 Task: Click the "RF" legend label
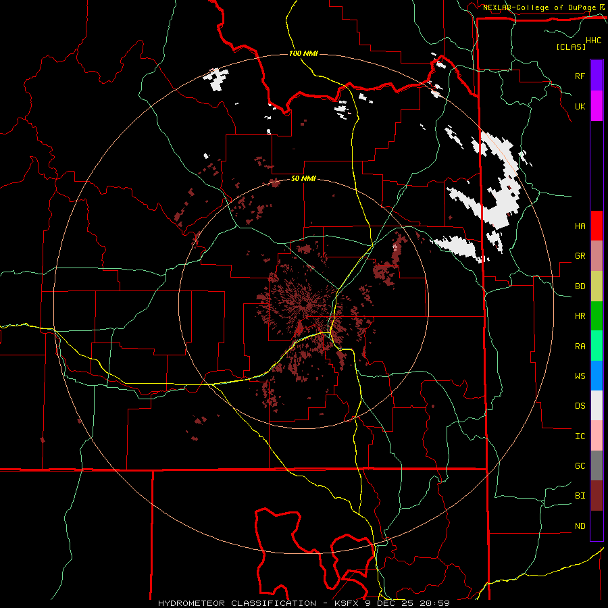[x=580, y=76]
